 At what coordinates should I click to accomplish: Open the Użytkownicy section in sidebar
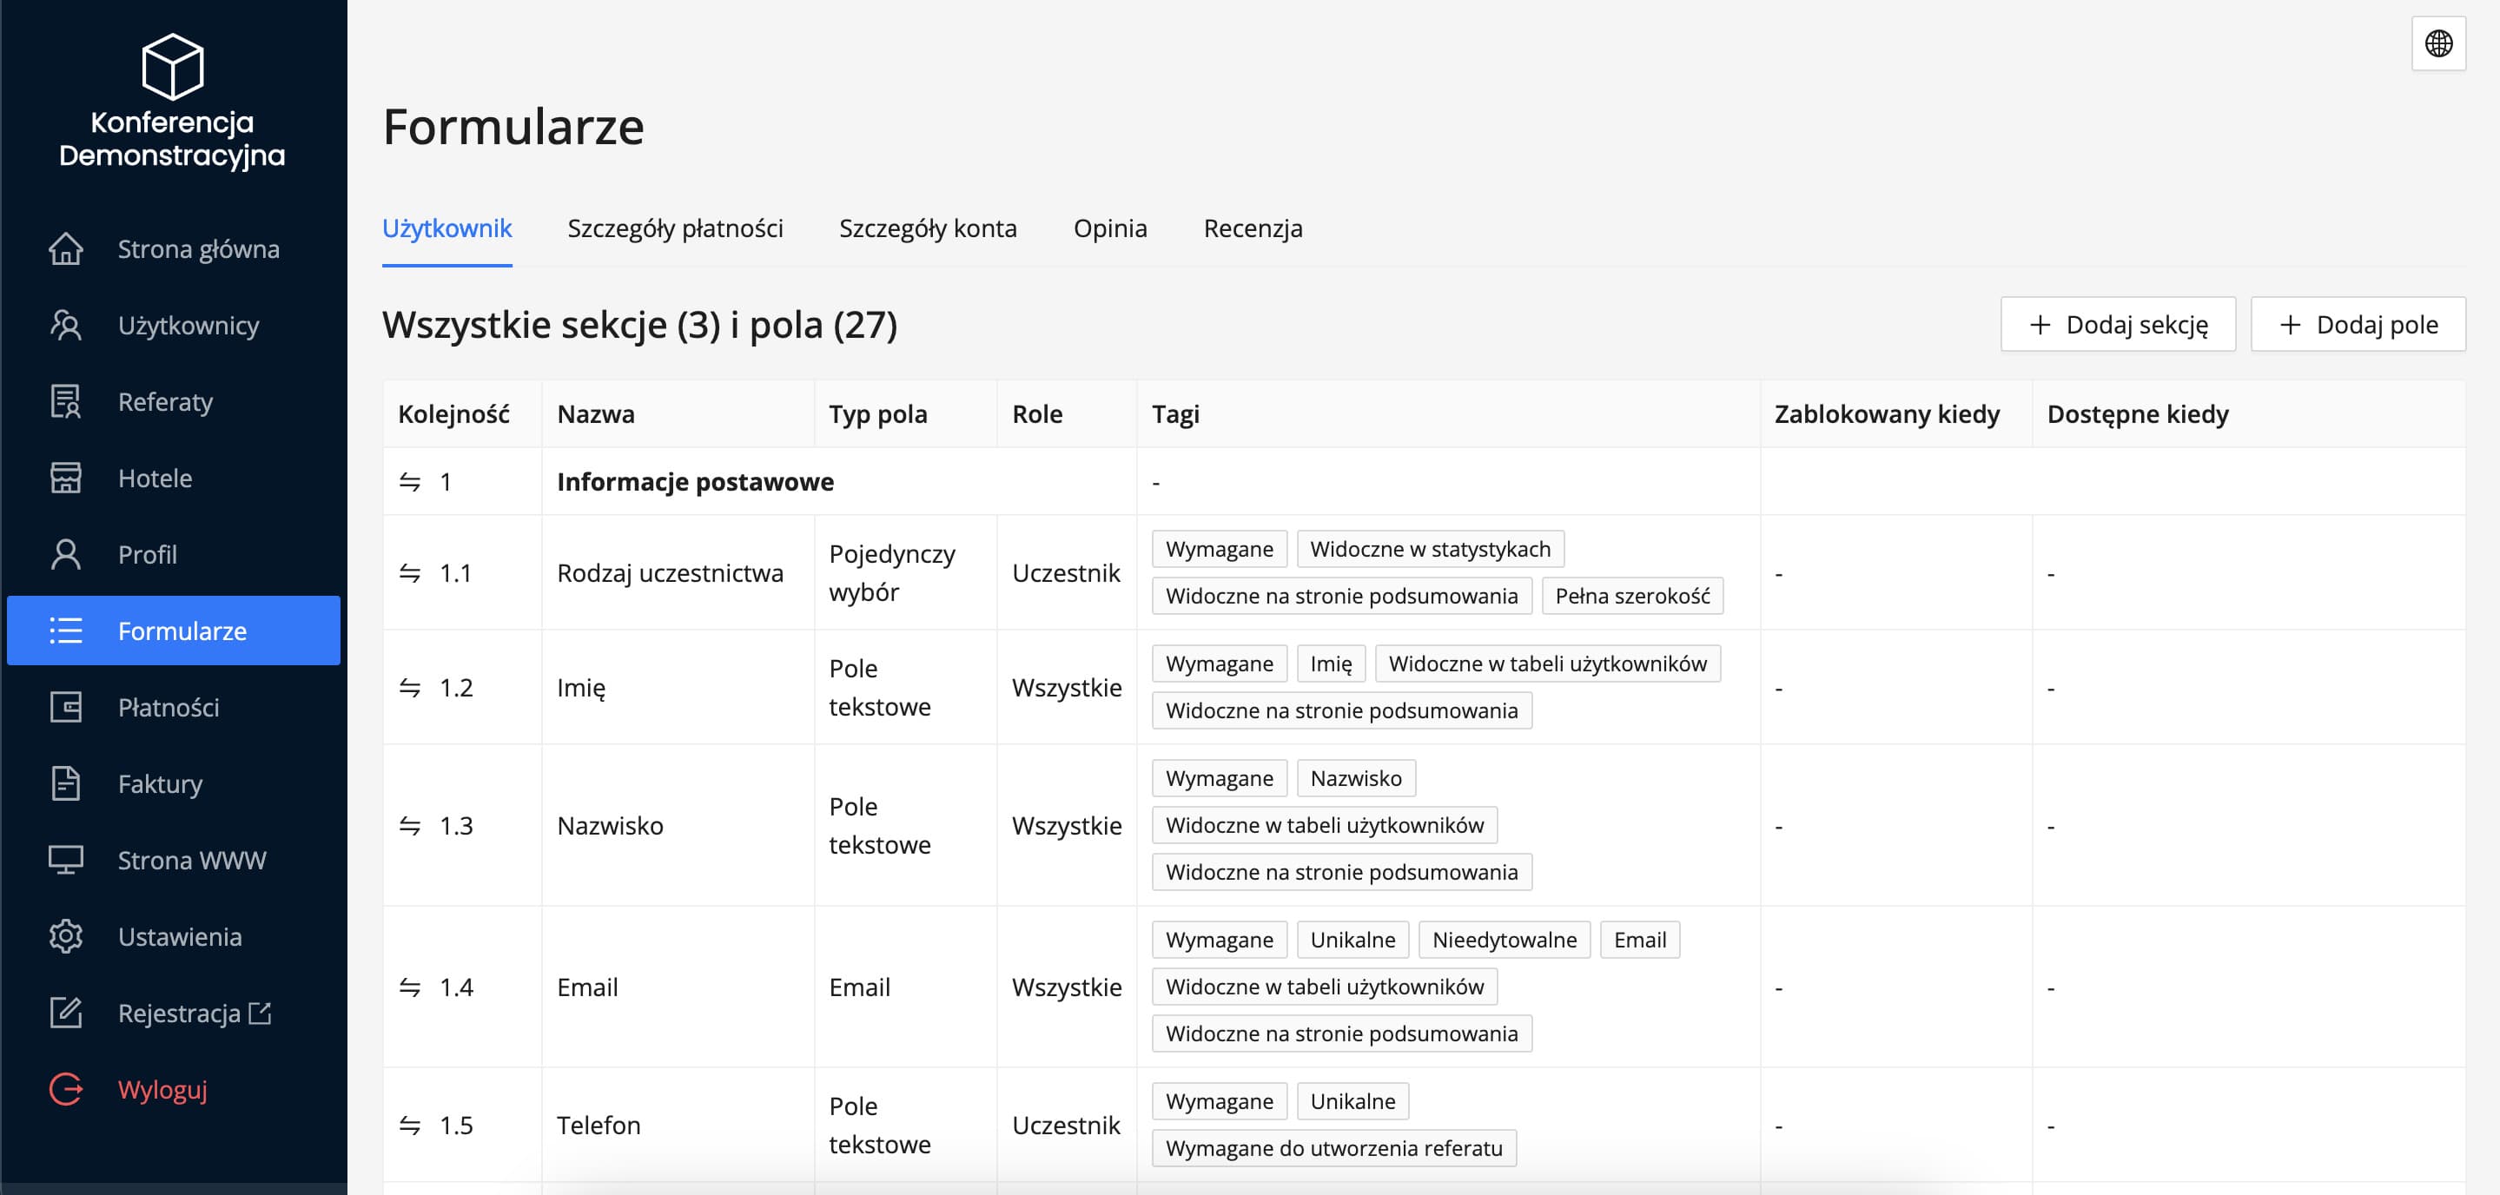(65, 325)
